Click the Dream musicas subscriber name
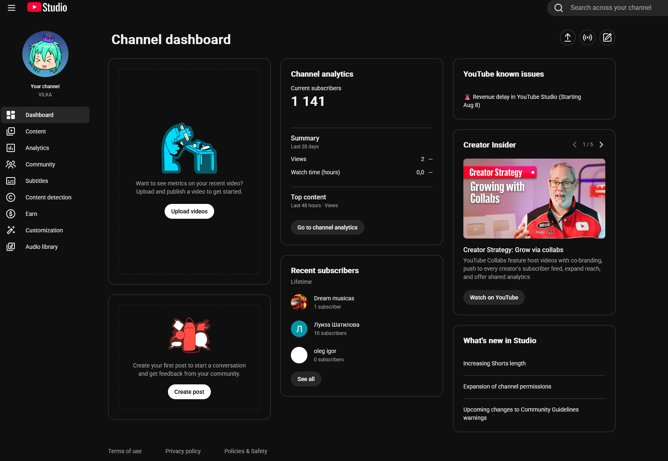The height and width of the screenshot is (461, 668). pos(334,298)
